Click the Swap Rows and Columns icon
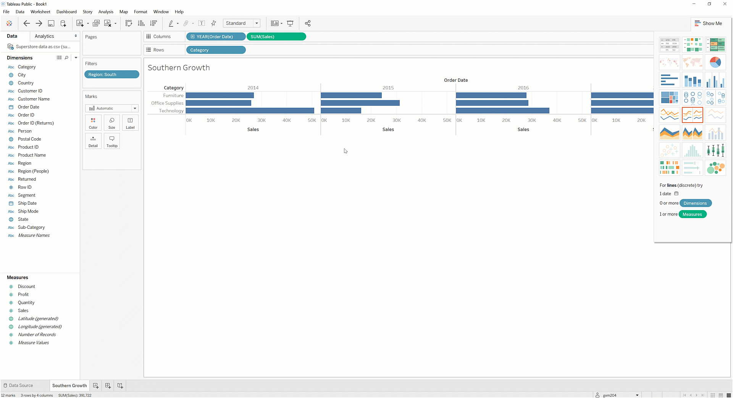The width and height of the screenshot is (733, 398). [129, 23]
